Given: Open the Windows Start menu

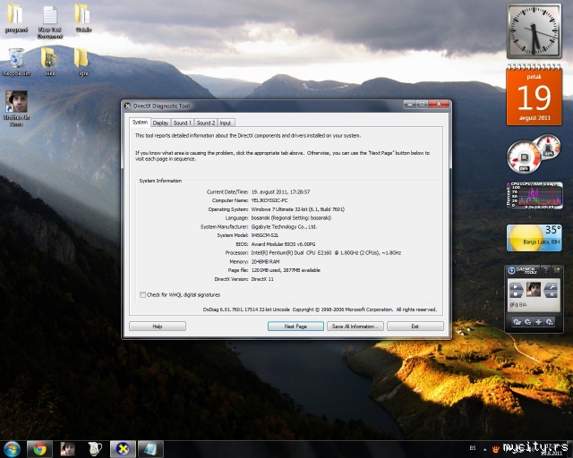Looking at the screenshot, I should [x=12, y=449].
